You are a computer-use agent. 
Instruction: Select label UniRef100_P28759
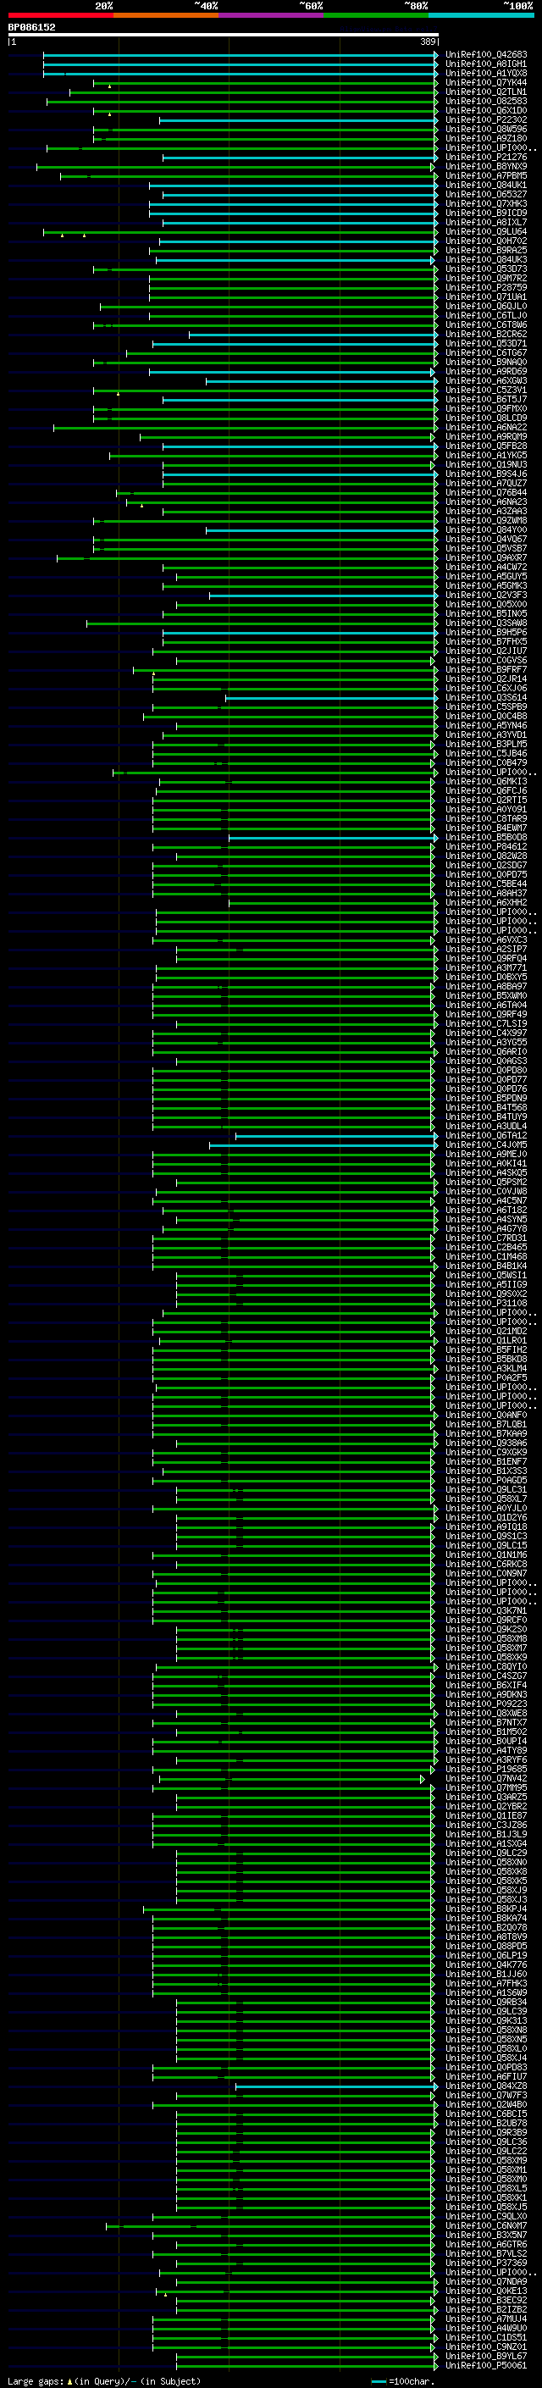[x=486, y=287]
